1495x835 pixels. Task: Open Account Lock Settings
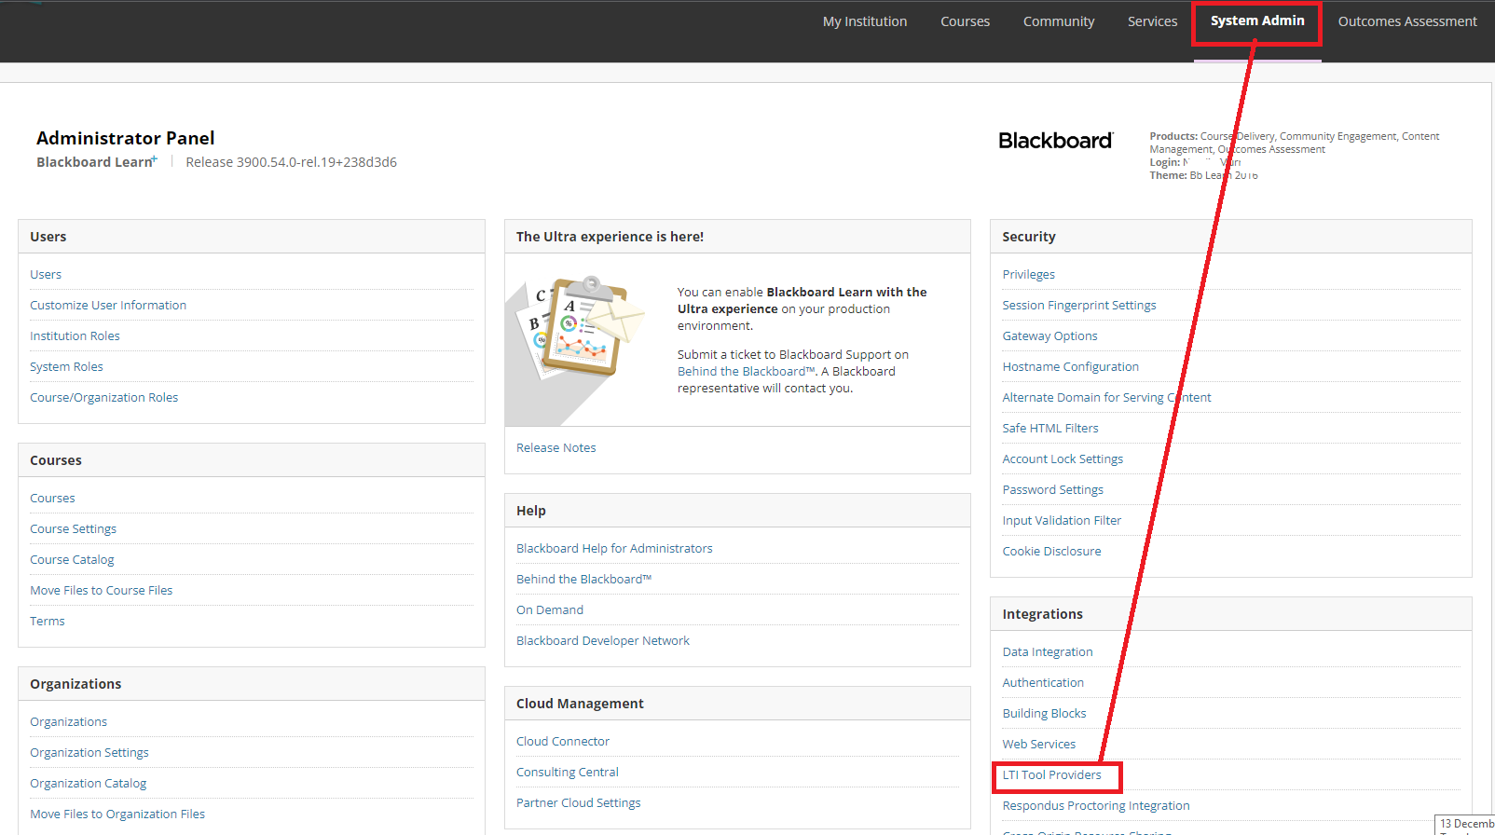coord(1063,459)
